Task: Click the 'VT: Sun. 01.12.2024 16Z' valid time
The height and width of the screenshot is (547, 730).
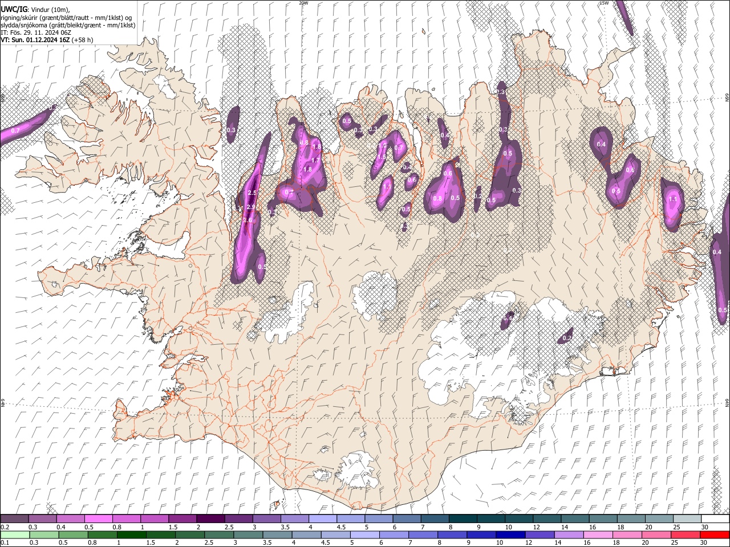Action: 35,40
